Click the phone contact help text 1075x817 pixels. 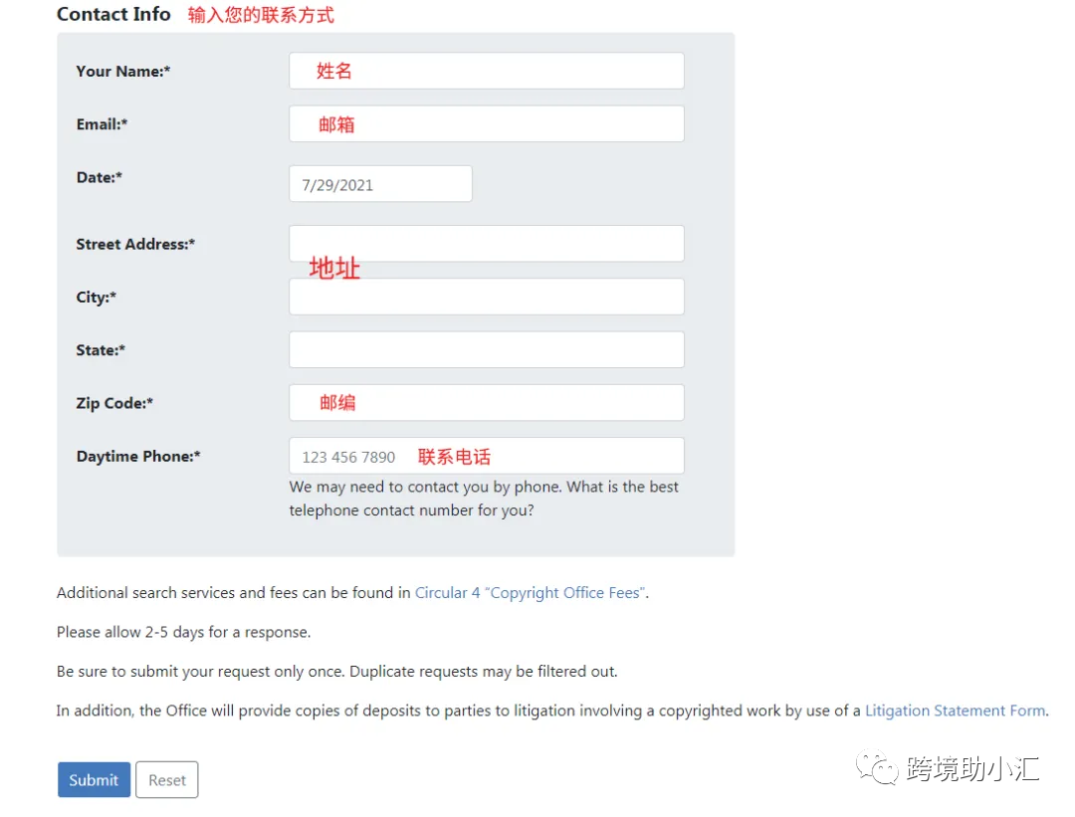484,499
